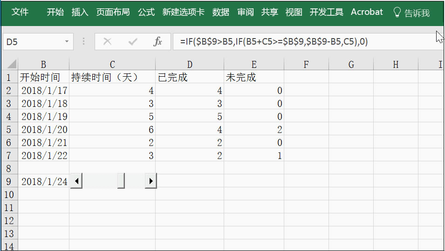Select column E header
445x251 pixels.
coord(254,64)
